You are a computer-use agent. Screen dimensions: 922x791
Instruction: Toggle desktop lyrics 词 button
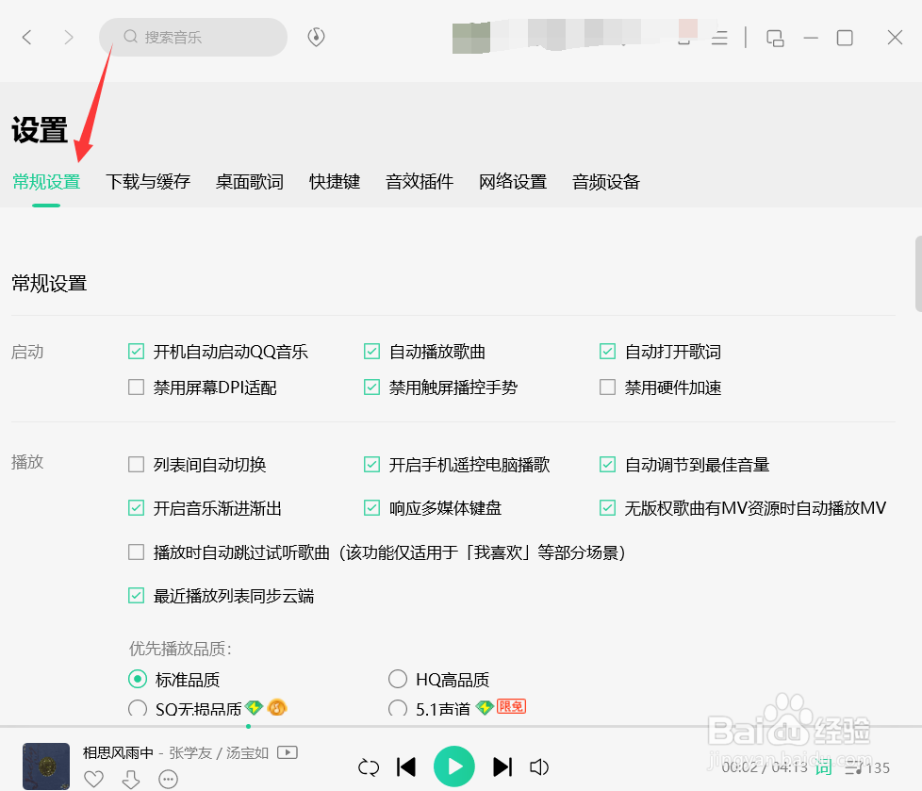coord(823,766)
